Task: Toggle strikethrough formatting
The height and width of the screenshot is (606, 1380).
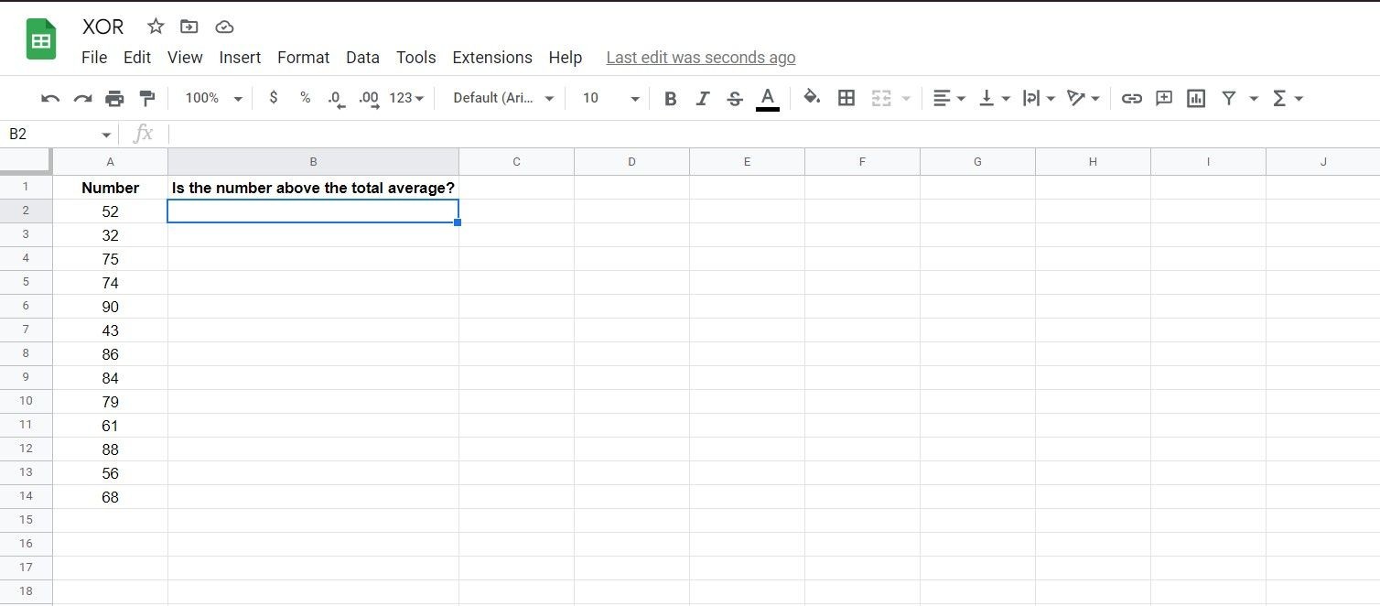Action: point(734,98)
